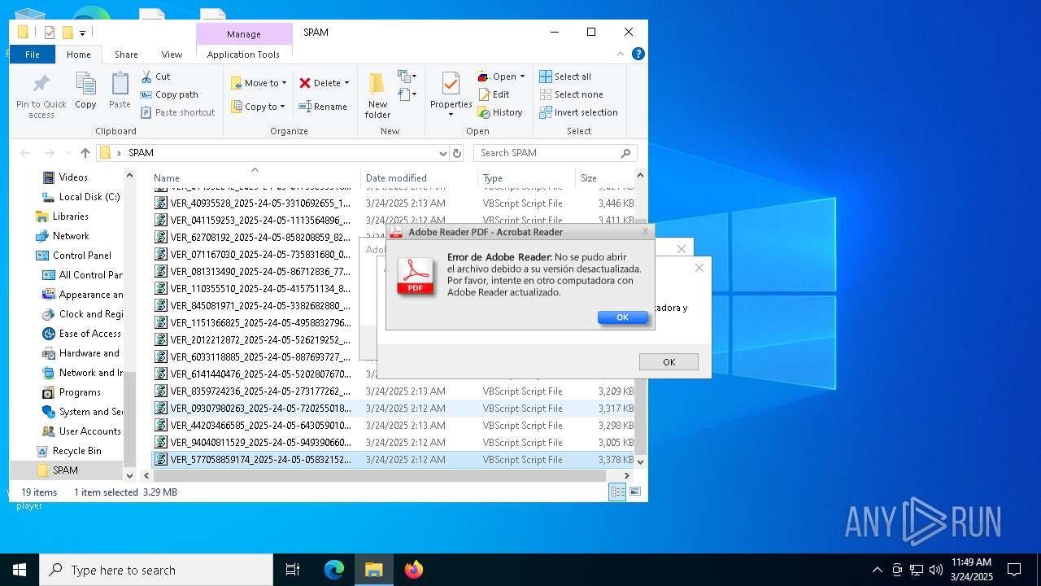
Task: Select the SPAM folder in navigation pane
Action: [65, 470]
